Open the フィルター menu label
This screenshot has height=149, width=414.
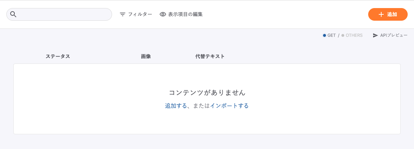[x=140, y=14]
